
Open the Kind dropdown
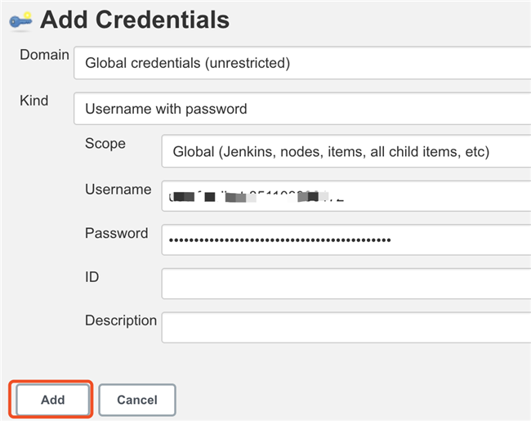(x=302, y=108)
